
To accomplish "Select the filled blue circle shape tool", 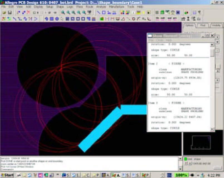I will pyautogui.click(x=57, y=19).
